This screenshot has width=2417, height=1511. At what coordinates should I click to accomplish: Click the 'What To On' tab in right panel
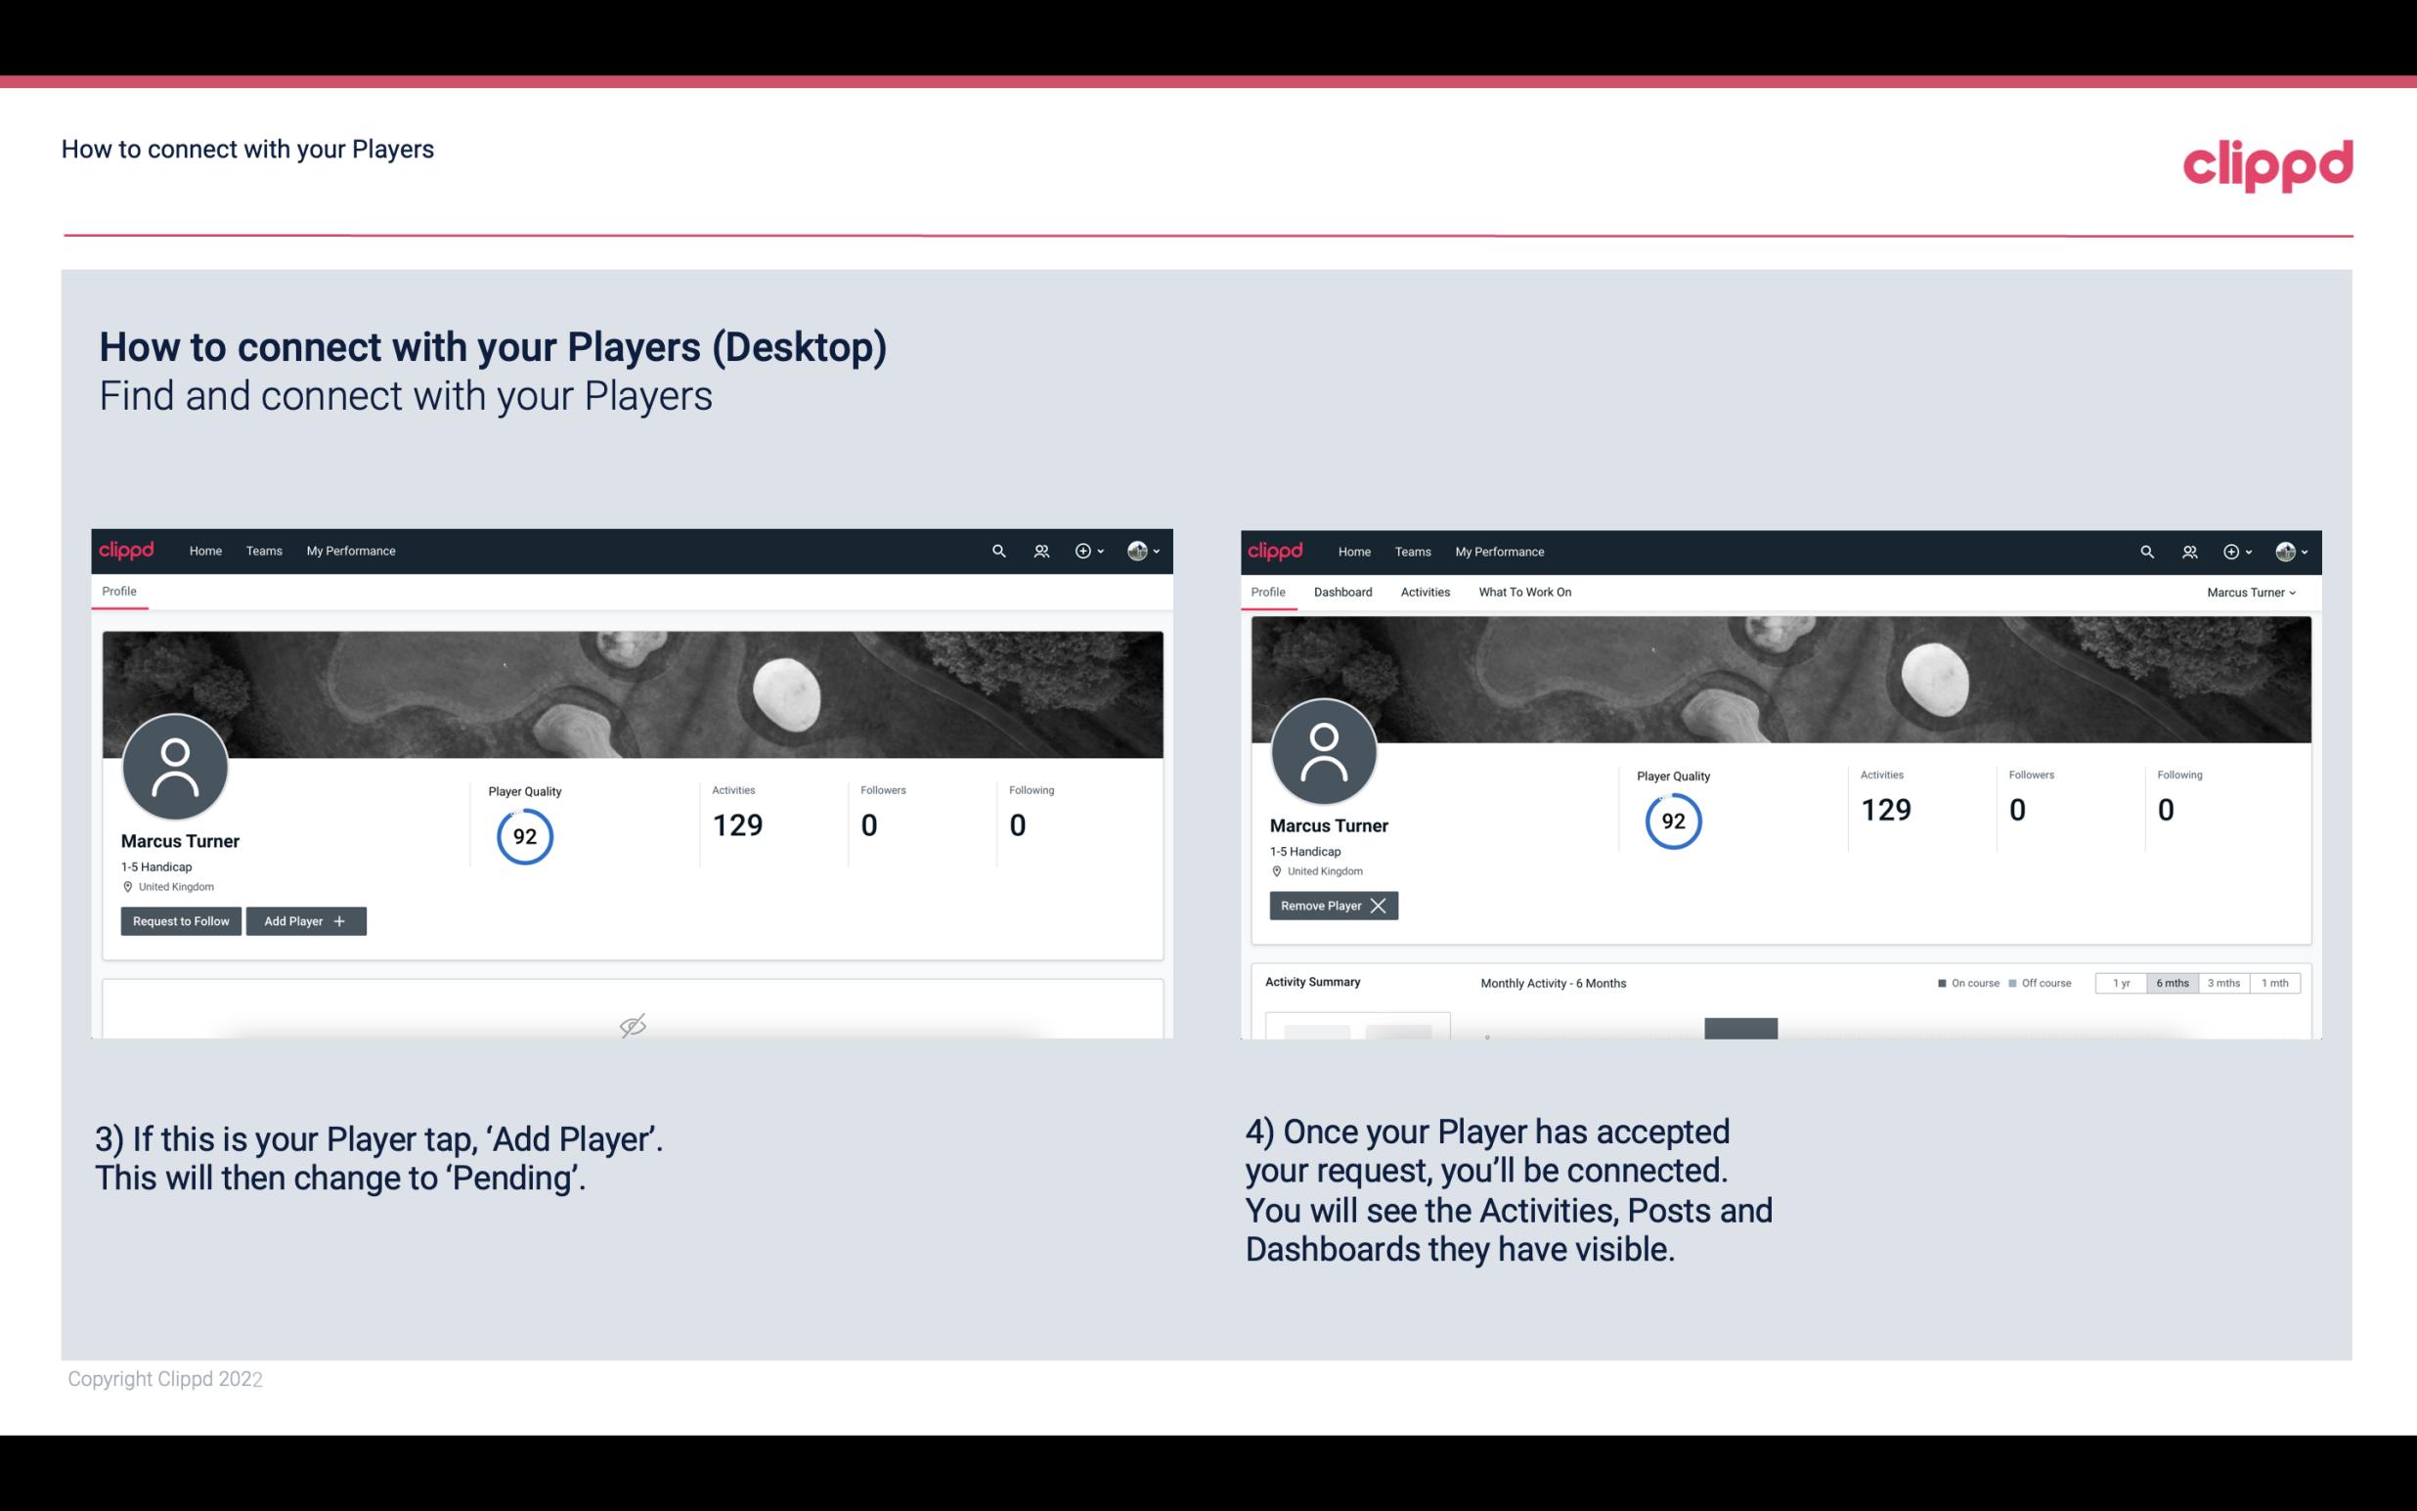tap(1522, 592)
